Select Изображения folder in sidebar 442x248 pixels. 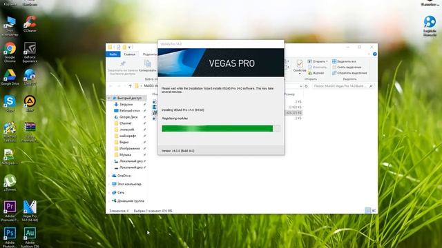coord(128,149)
